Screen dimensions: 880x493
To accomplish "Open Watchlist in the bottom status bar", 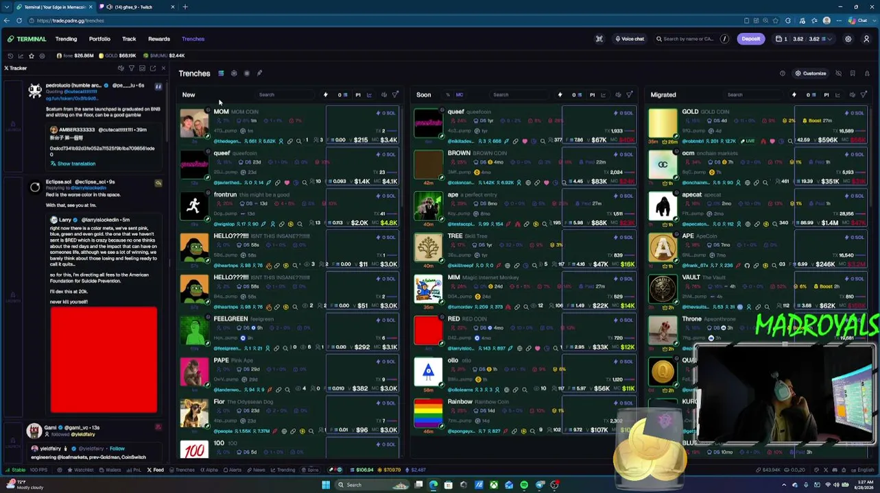I will tap(80, 470).
